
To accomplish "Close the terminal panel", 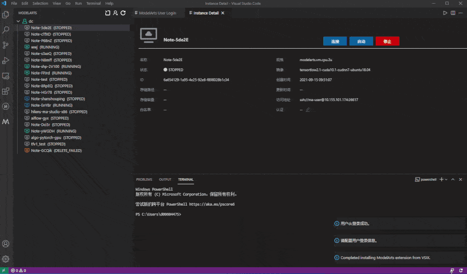I will click(x=460, y=180).
